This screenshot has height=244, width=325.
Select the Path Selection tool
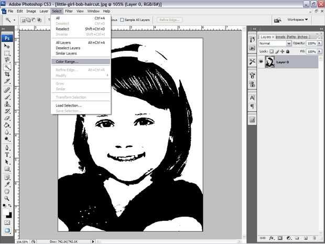coord(7,162)
